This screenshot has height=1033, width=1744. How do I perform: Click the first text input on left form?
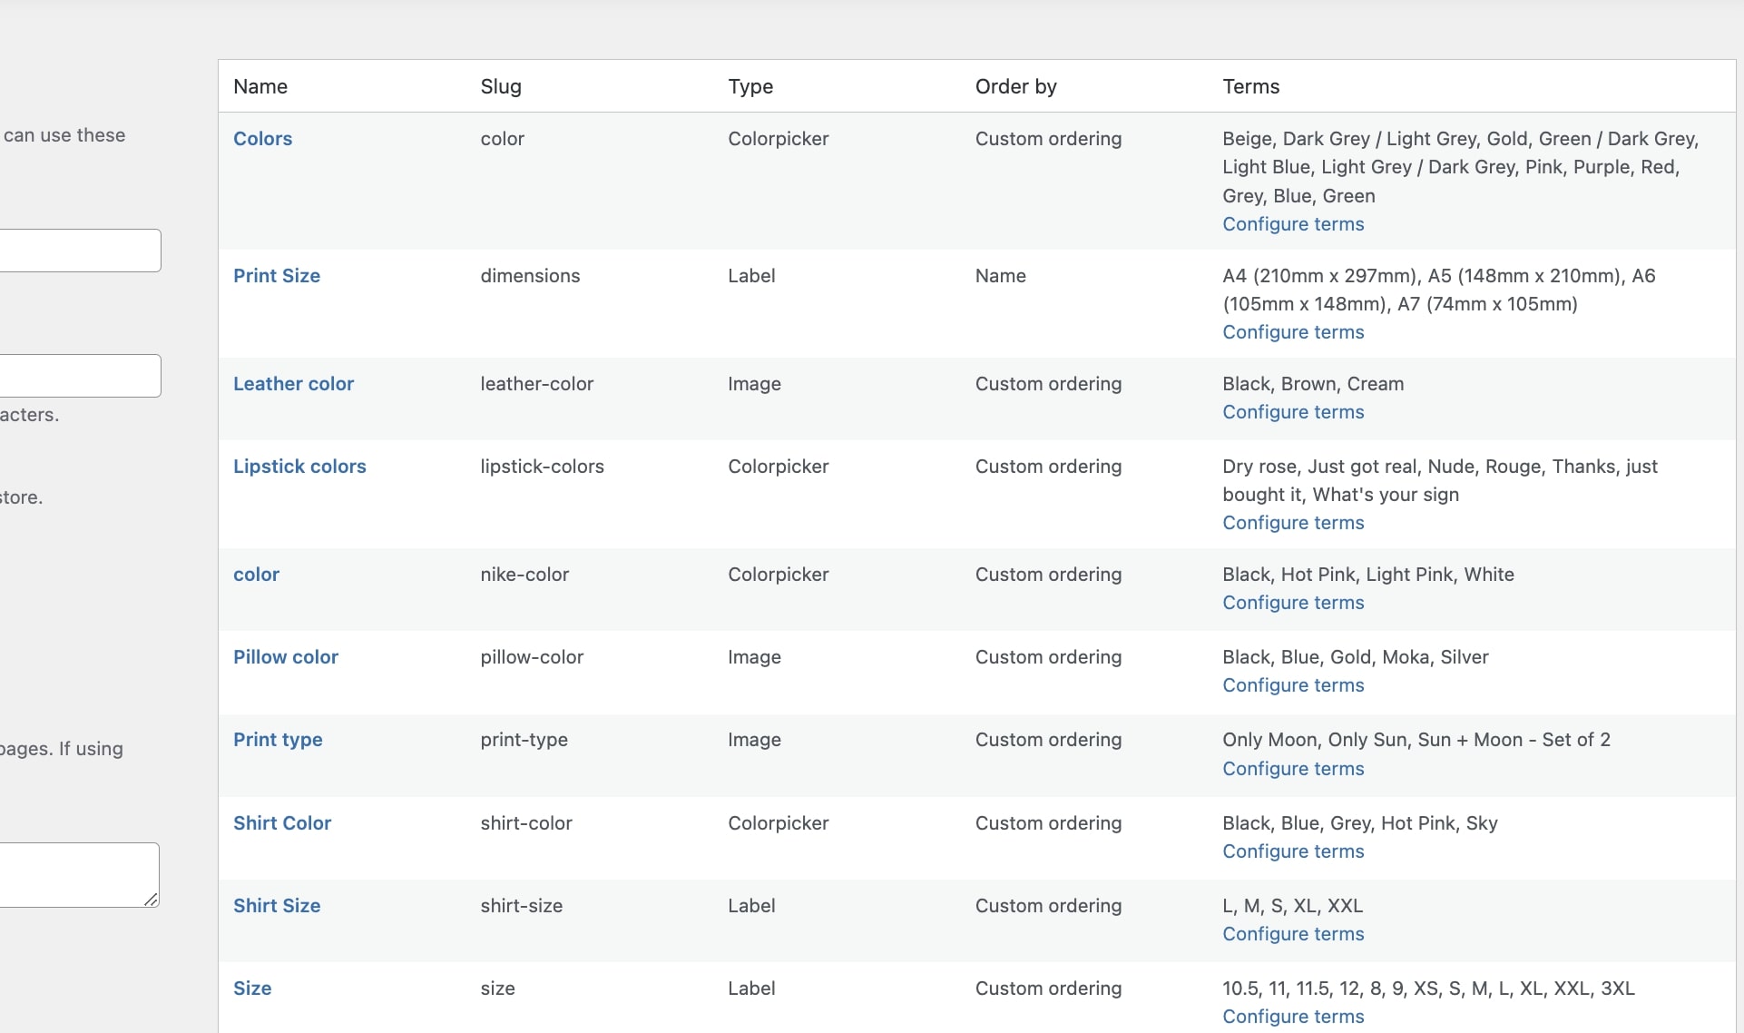(x=80, y=251)
